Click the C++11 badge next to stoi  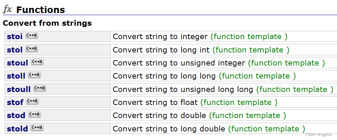32,36
